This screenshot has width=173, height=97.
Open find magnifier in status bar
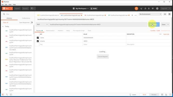click(7, 95)
